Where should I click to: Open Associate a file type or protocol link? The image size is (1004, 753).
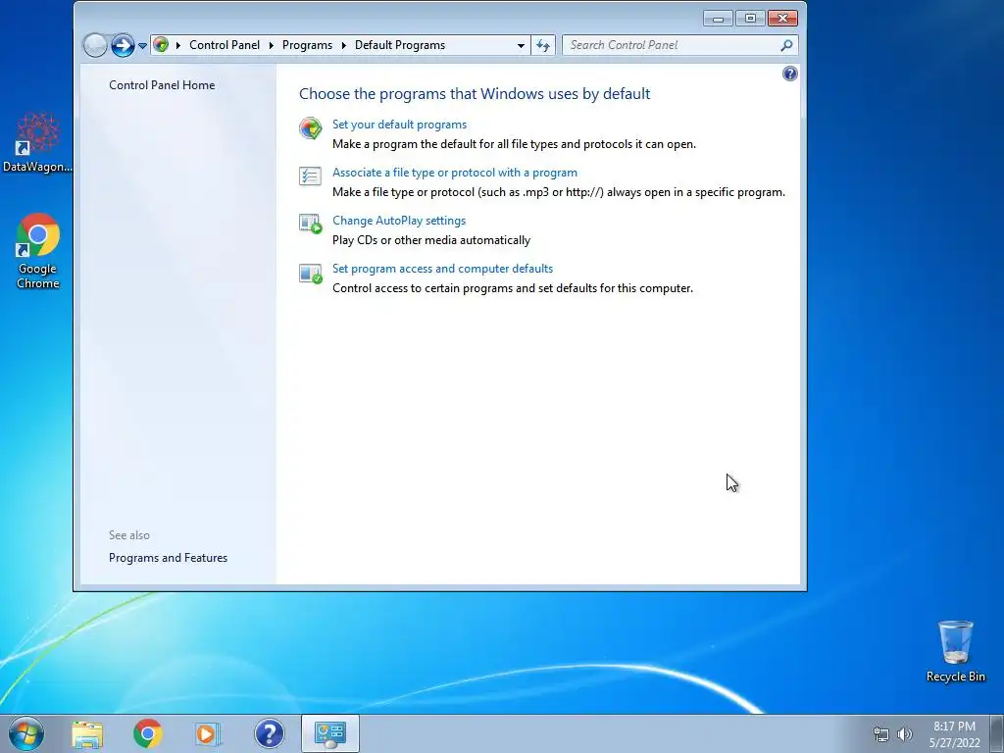(x=455, y=173)
